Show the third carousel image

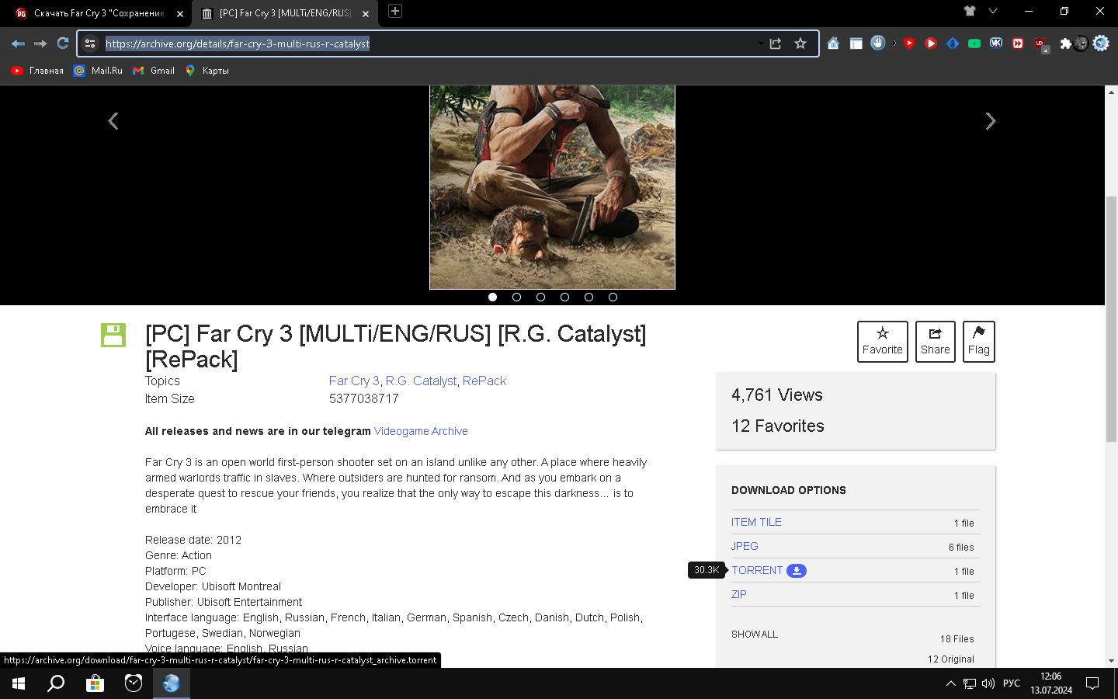click(x=540, y=297)
